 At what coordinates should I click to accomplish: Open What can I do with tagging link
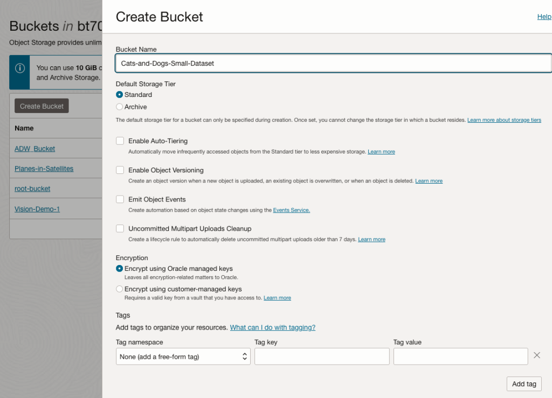(x=272, y=327)
